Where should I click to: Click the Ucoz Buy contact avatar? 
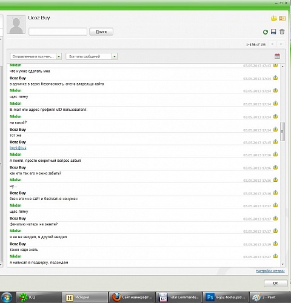point(16,24)
